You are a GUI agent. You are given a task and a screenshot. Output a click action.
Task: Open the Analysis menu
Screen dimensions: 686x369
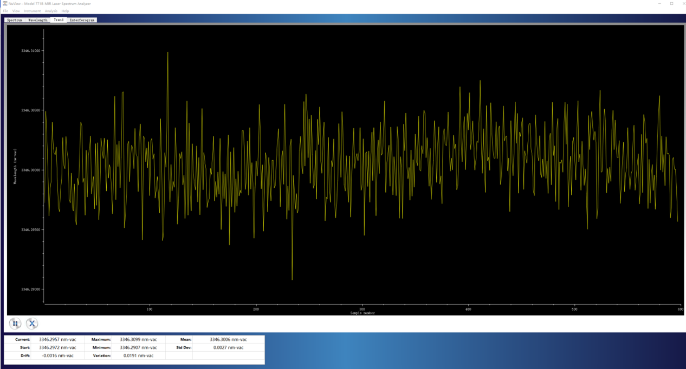[51, 11]
